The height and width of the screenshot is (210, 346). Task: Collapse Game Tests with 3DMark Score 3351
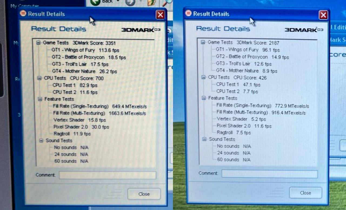click(38, 43)
